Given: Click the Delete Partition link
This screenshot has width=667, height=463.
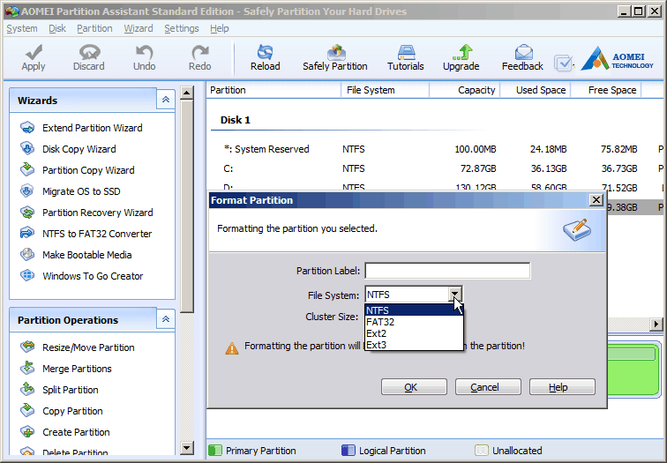Looking at the screenshot, I should 75,452.
